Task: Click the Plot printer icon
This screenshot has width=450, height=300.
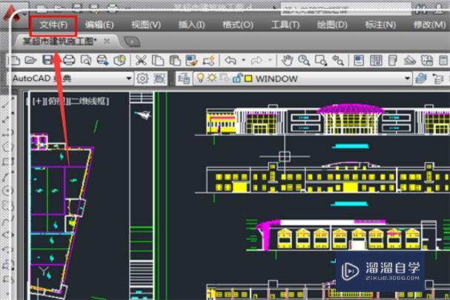Action: tap(69, 60)
